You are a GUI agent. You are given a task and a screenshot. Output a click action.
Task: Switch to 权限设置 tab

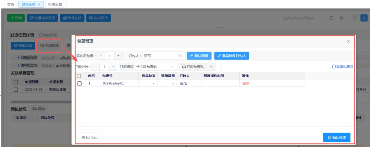pos(55,4)
